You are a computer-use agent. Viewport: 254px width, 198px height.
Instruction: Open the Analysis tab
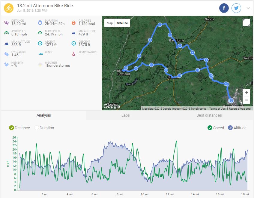(44, 115)
